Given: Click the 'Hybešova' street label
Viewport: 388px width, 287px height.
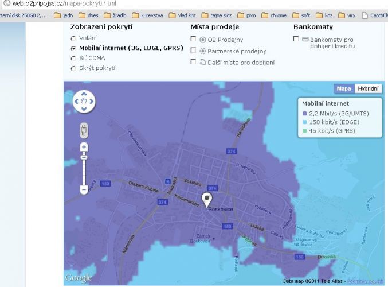Looking at the screenshot, I should [x=263, y=210].
